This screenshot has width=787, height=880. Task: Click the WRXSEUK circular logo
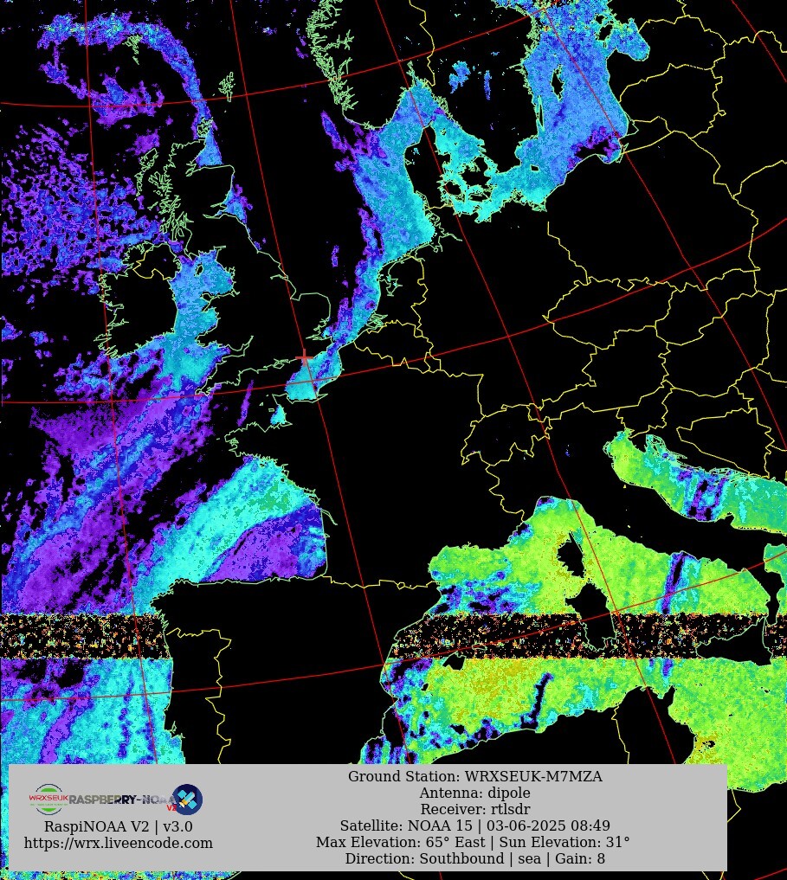(48, 800)
